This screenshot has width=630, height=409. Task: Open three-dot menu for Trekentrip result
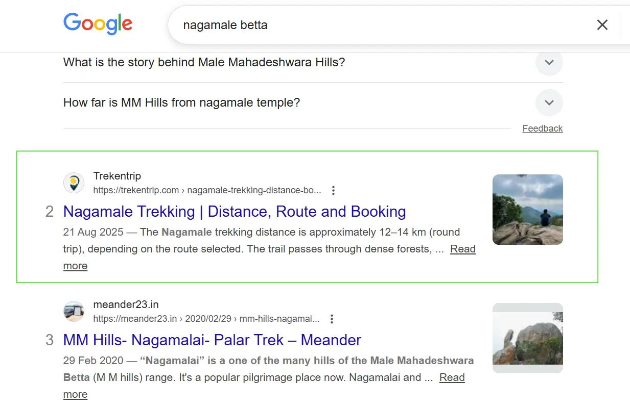point(333,190)
